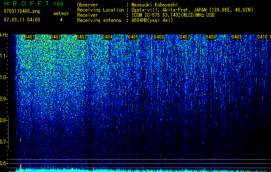
Task: Click the 'Receiving Location' label
Action: click(x=100, y=10)
